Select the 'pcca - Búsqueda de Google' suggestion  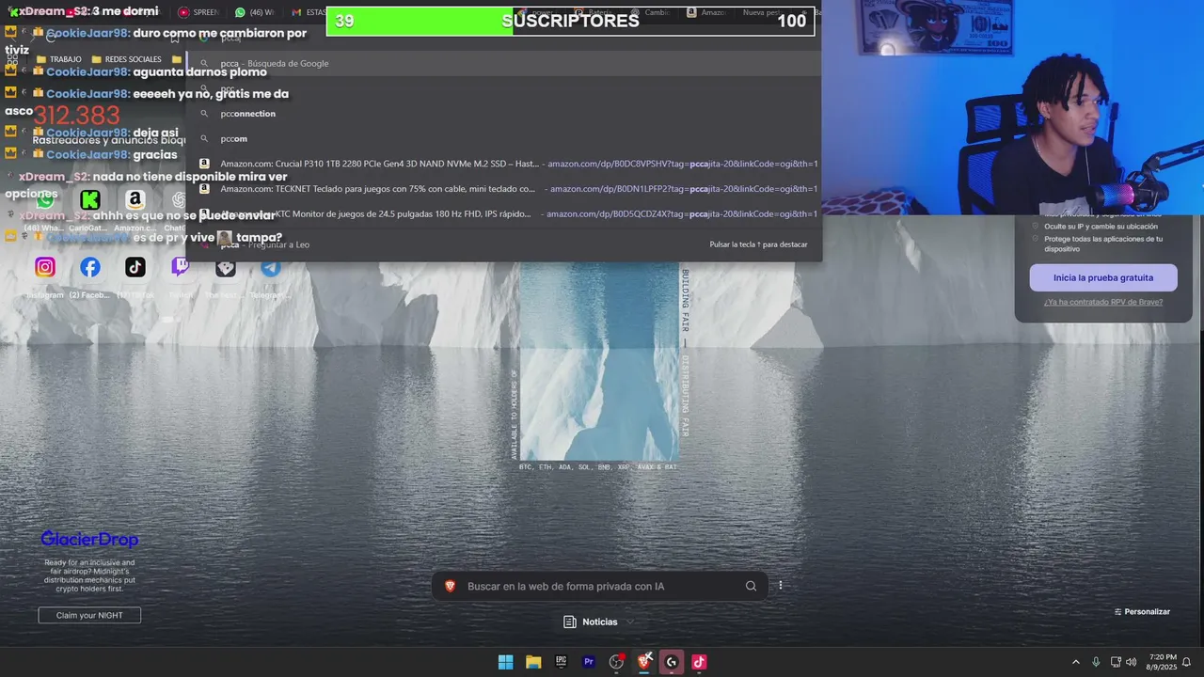503,63
